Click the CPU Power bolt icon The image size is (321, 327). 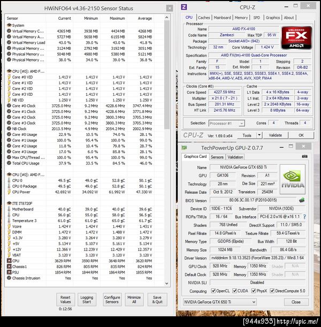pos(9,192)
